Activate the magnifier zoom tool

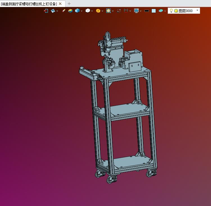pos(108,11)
